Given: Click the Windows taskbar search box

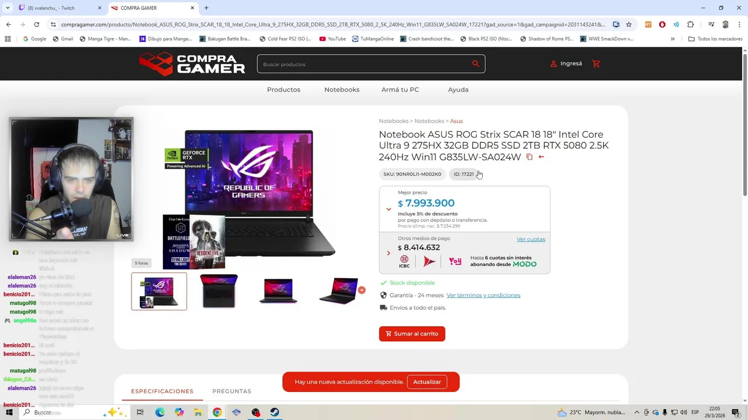Looking at the screenshot, I should 73,412.
